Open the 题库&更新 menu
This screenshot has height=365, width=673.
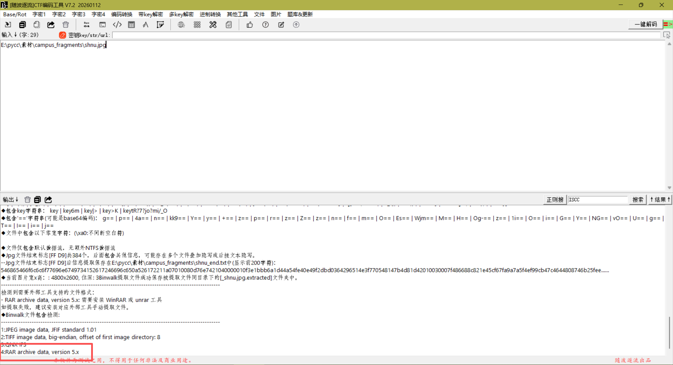[x=300, y=14]
